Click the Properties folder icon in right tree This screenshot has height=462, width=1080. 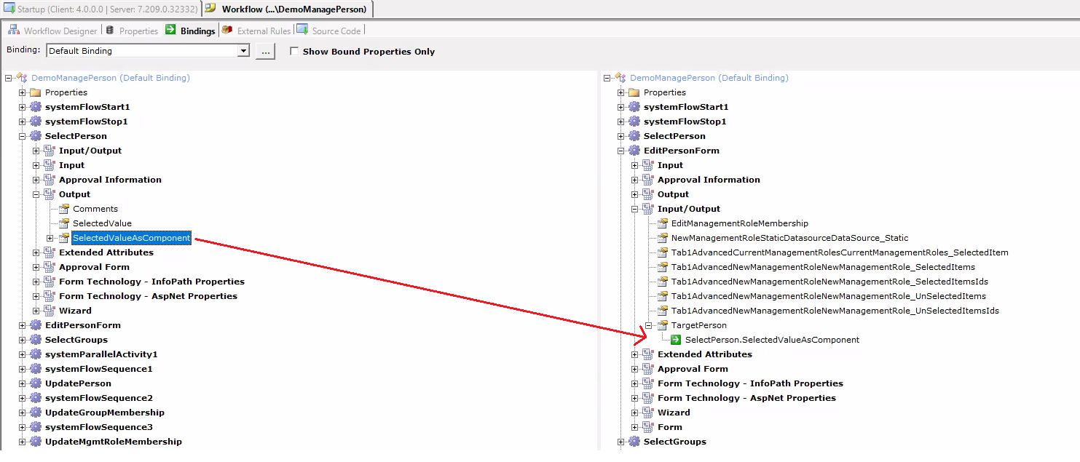pyautogui.click(x=634, y=92)
